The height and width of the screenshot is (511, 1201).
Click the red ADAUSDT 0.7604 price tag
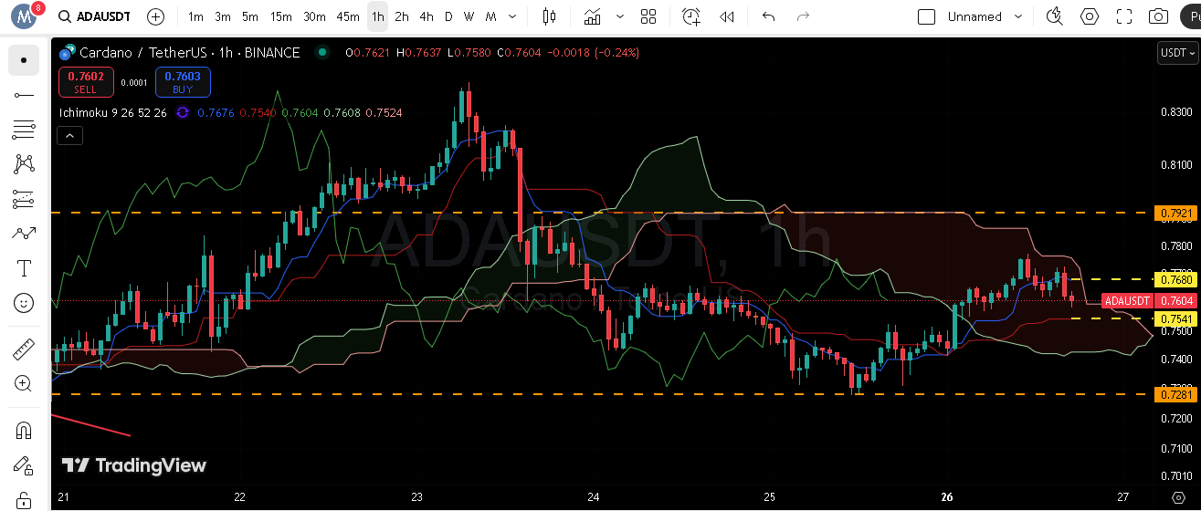1148,301
